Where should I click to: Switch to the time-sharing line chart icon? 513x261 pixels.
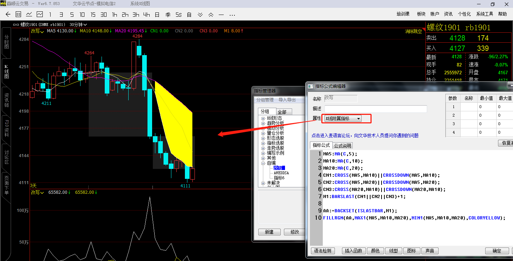(29, 15)
